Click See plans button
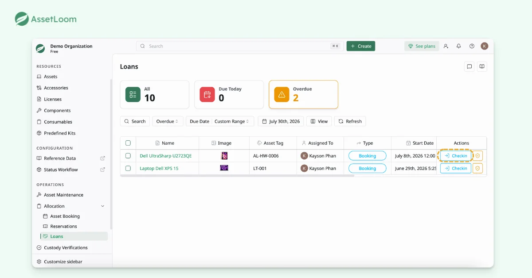 coord(422,46)
